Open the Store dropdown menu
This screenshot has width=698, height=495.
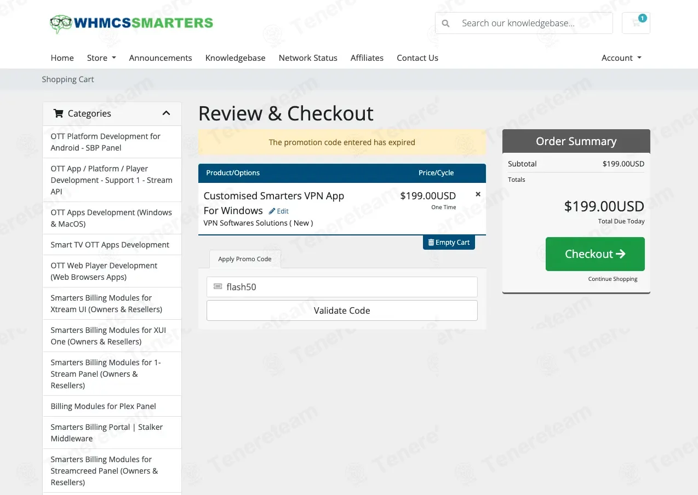tap(101, 57)
